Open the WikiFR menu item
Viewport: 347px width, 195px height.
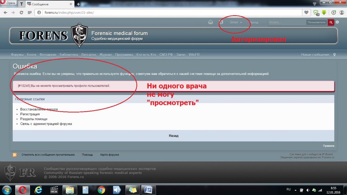click(194, 55)
